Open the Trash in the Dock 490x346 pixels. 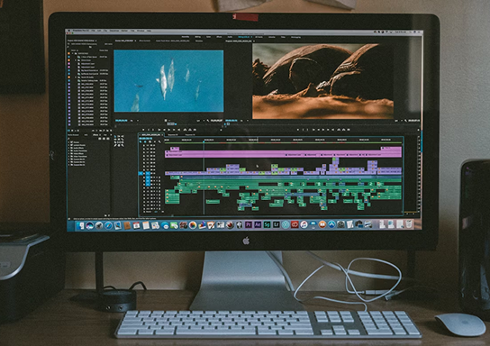click(x=409, y=223)
